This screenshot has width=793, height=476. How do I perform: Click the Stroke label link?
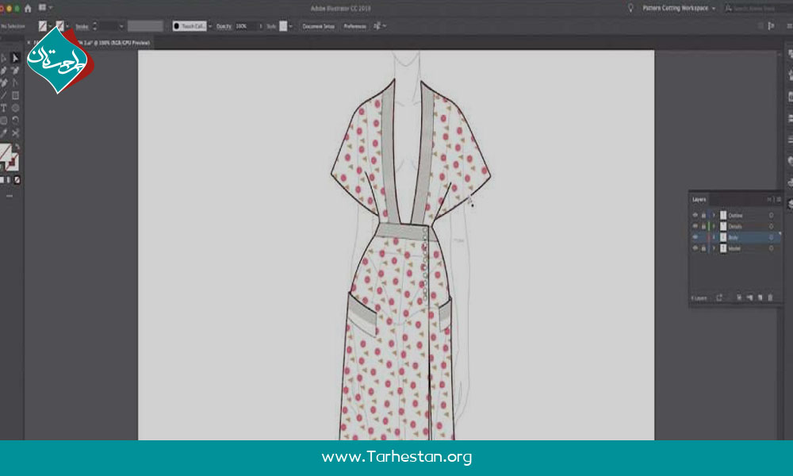pos(82,26)
